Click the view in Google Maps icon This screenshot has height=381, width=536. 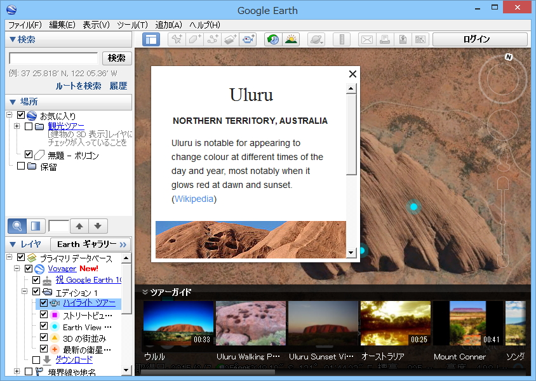click(420, 39)
